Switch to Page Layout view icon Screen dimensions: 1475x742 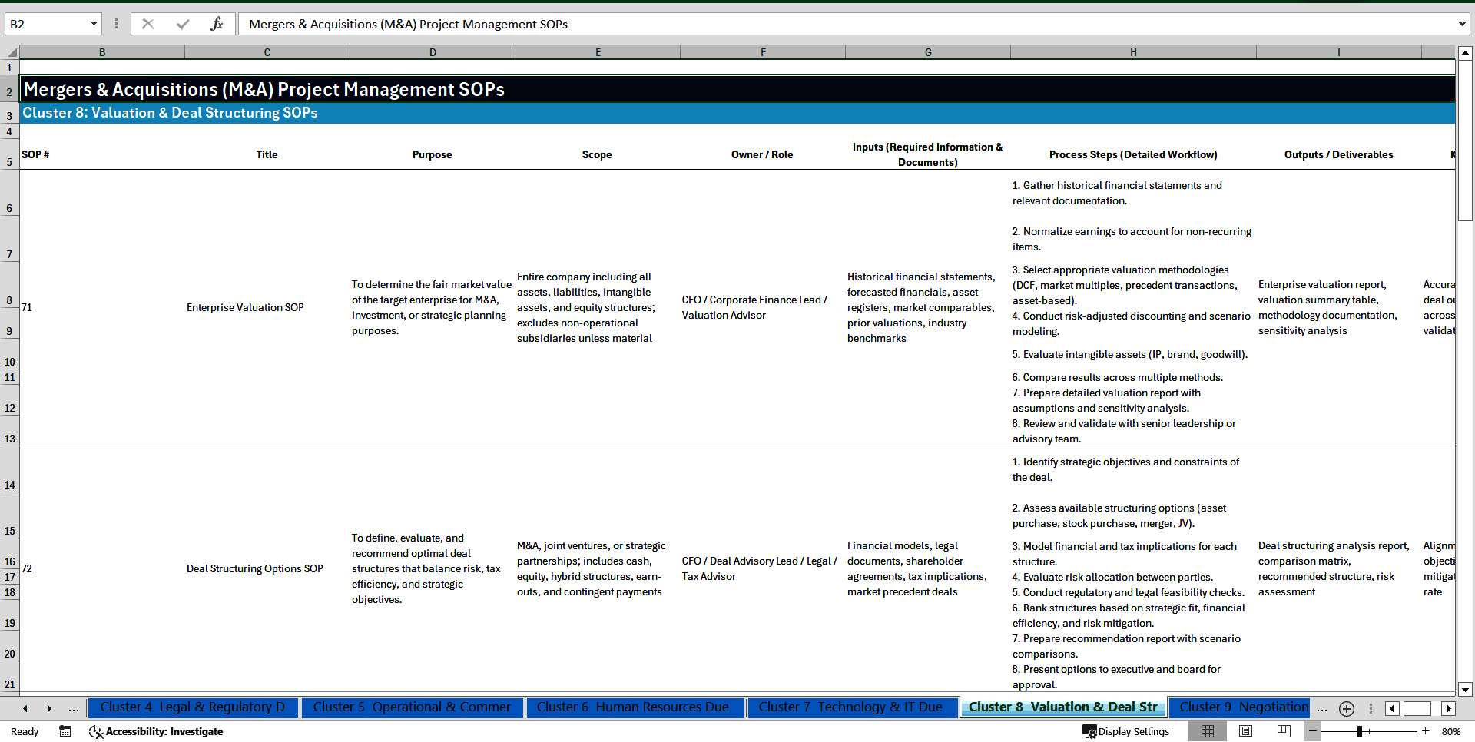(x=1245, y=731)
